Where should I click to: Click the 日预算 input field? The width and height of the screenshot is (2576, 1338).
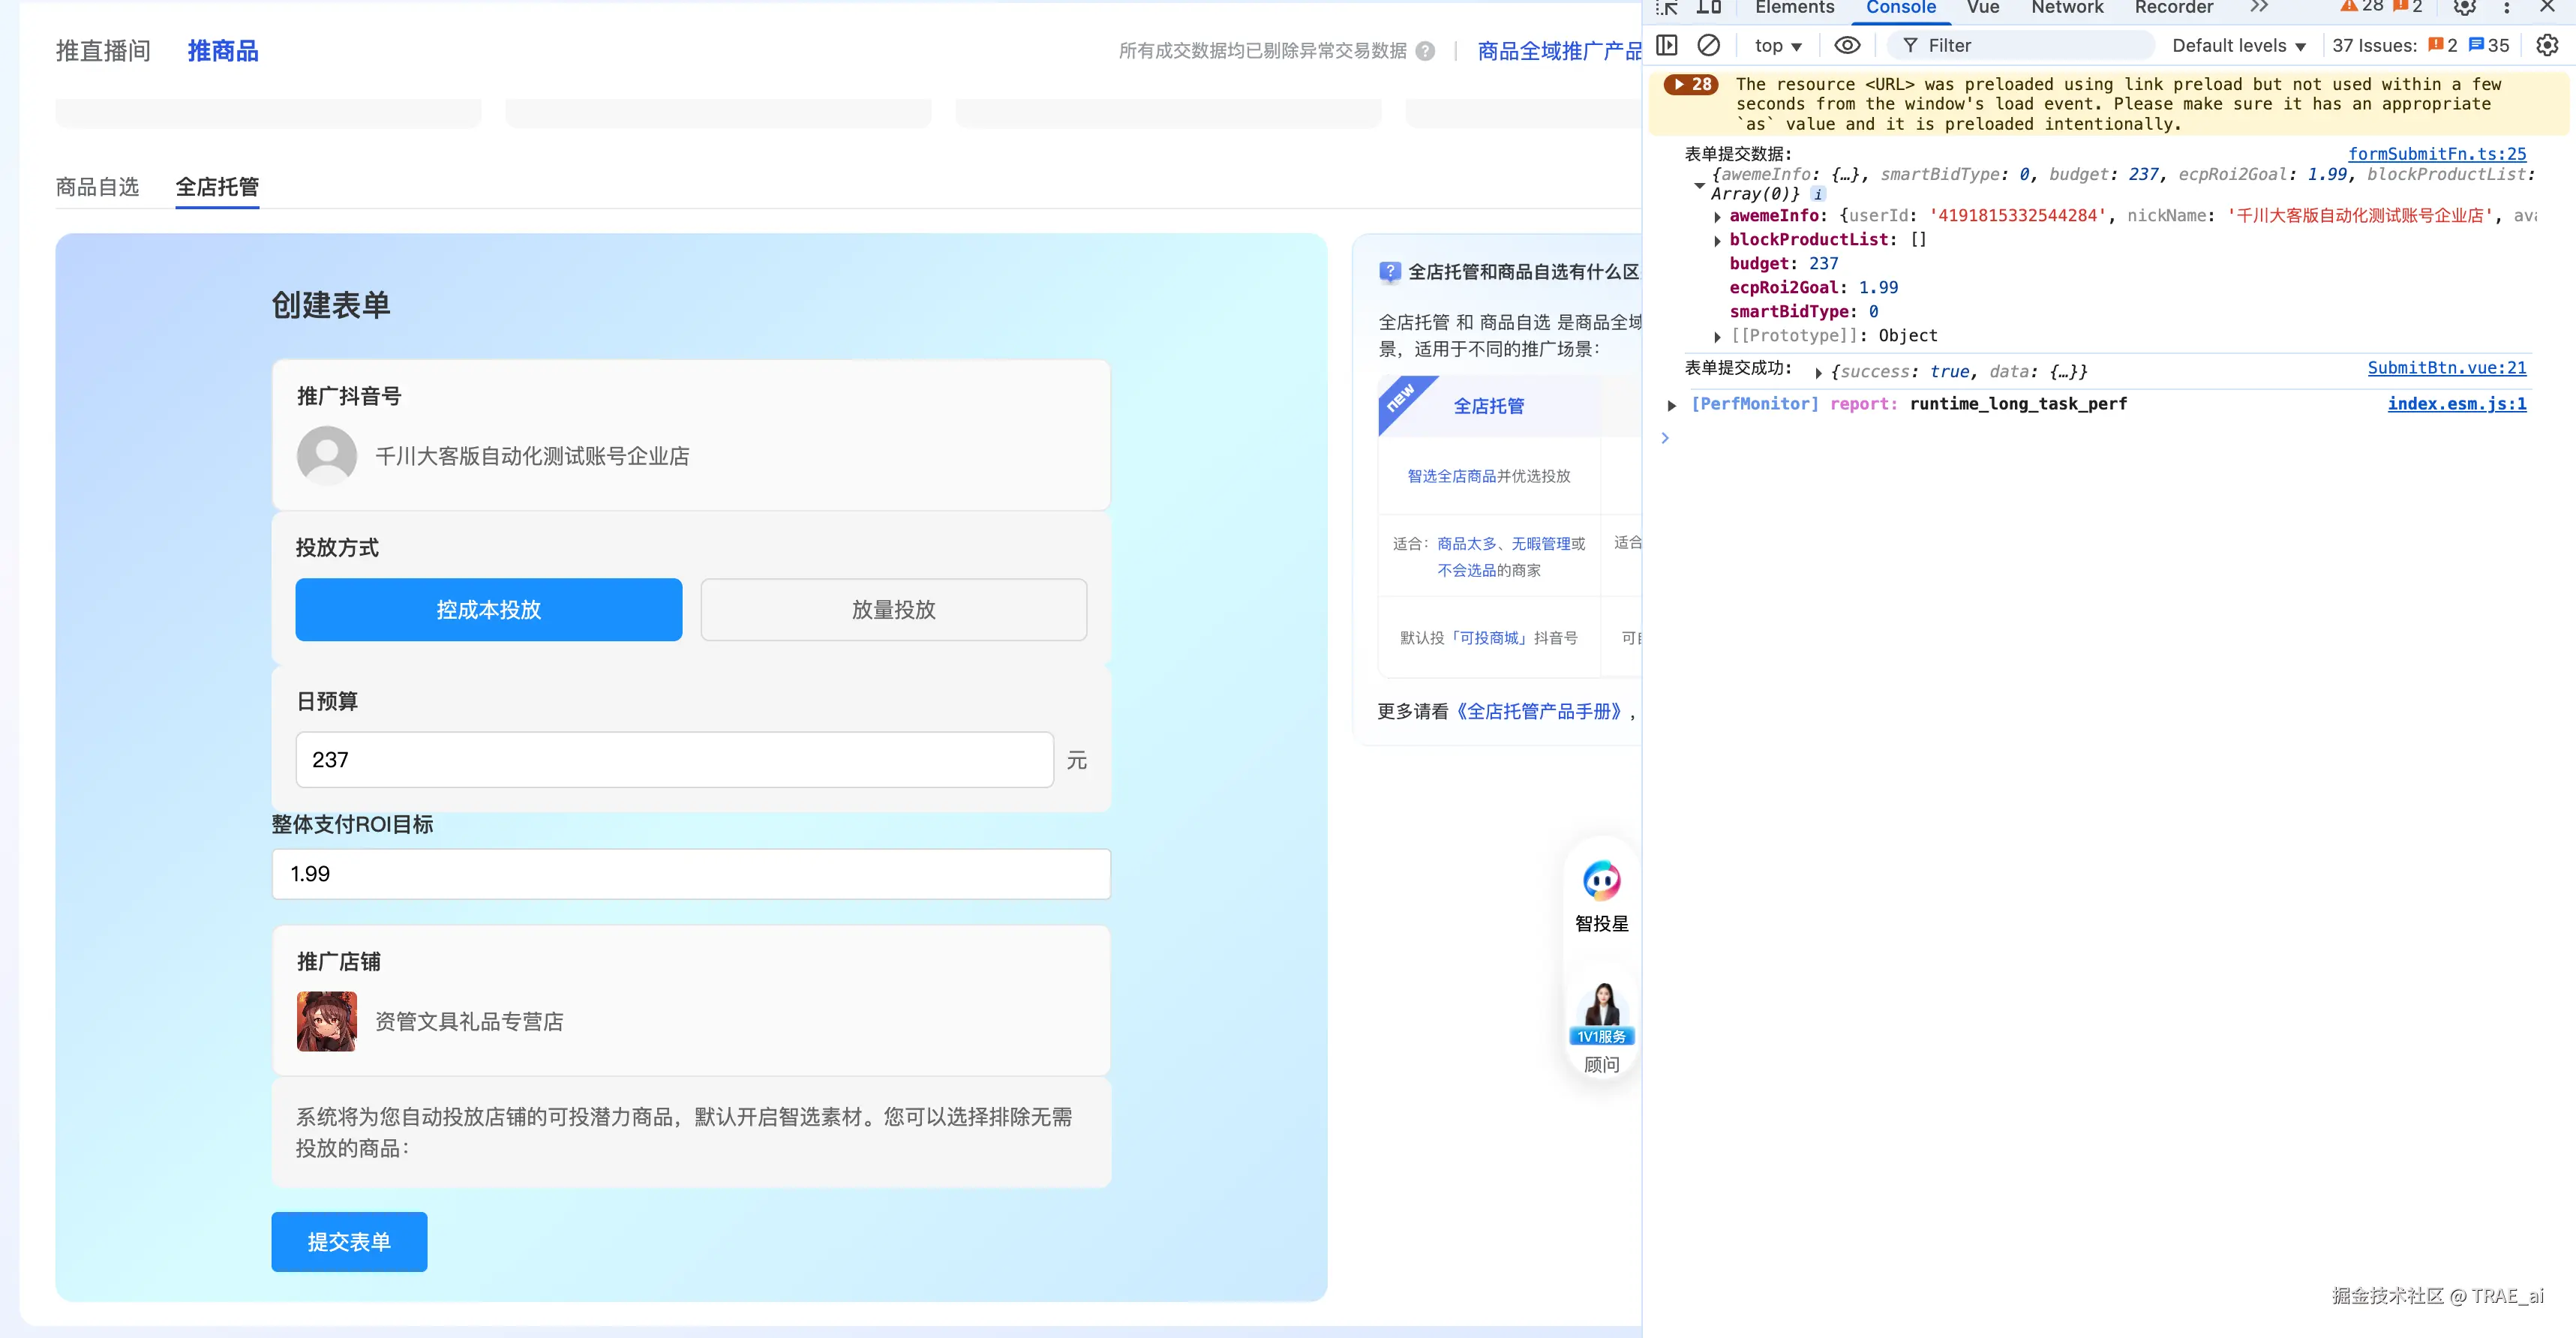[x=674, y=759]
